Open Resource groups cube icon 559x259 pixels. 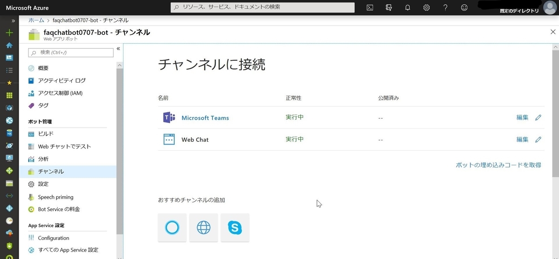(9, 108)
